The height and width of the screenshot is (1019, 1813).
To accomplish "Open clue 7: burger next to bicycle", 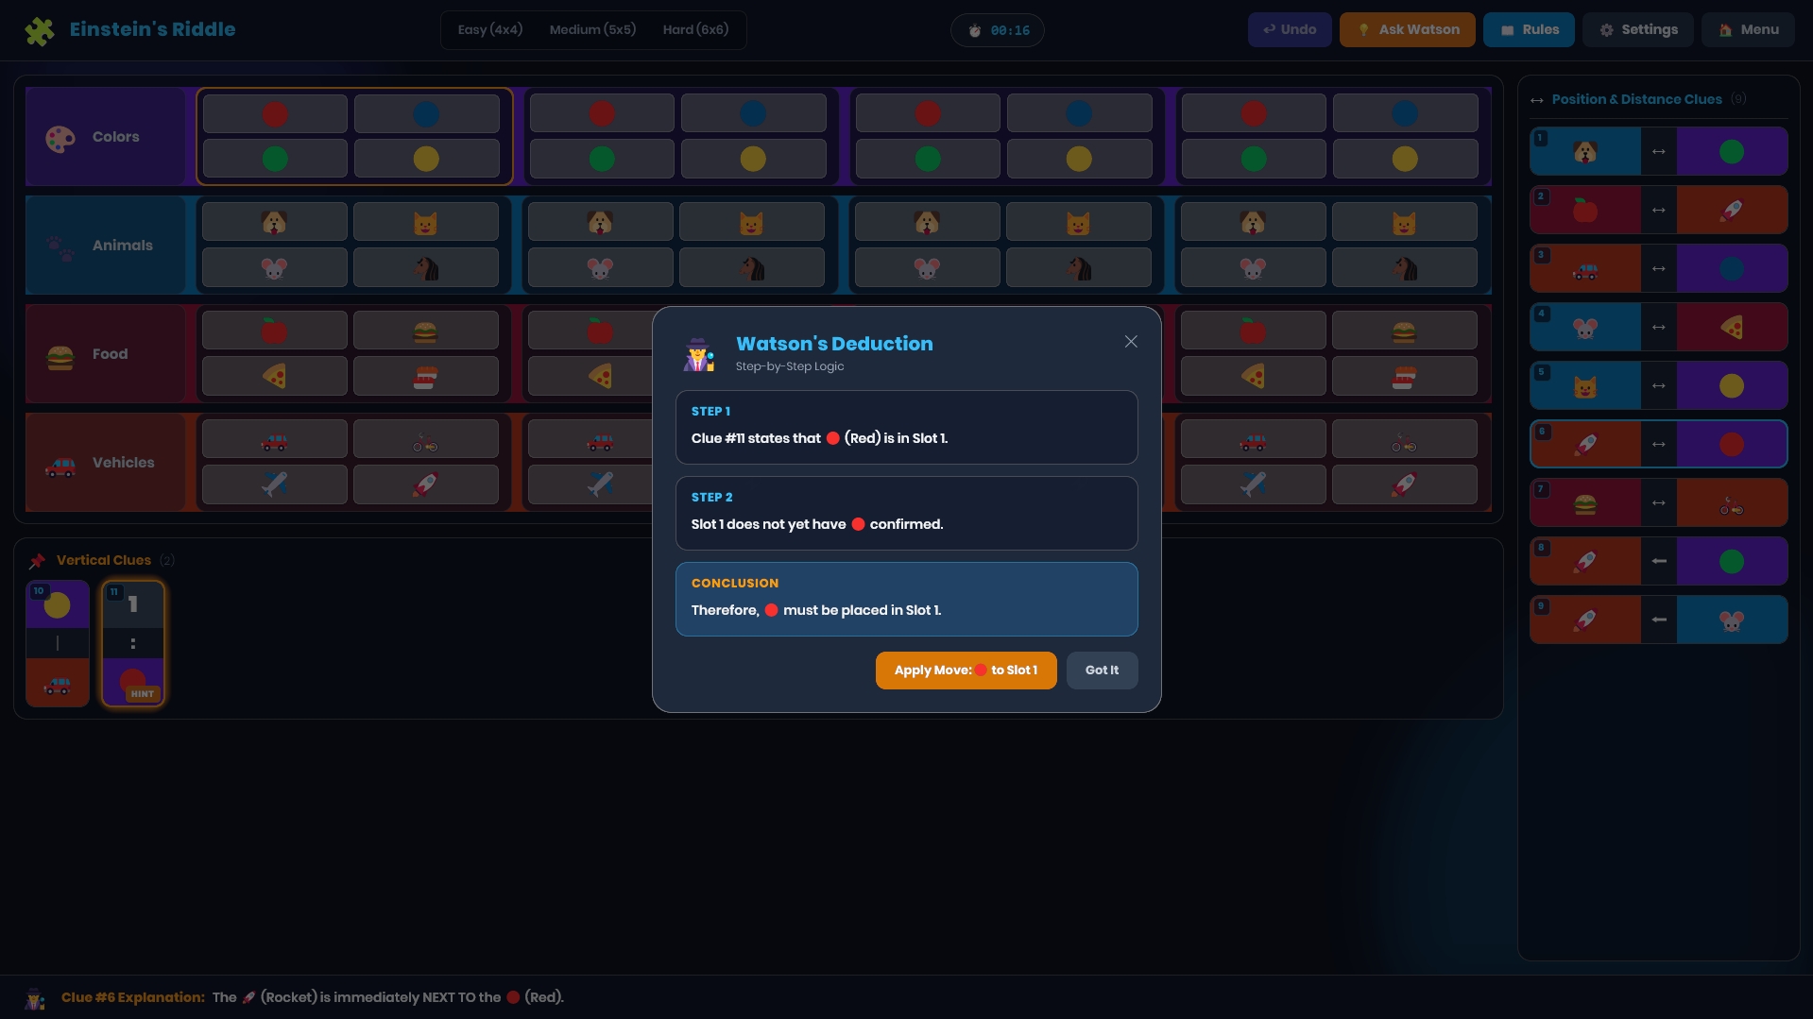I will [1658, 502].
